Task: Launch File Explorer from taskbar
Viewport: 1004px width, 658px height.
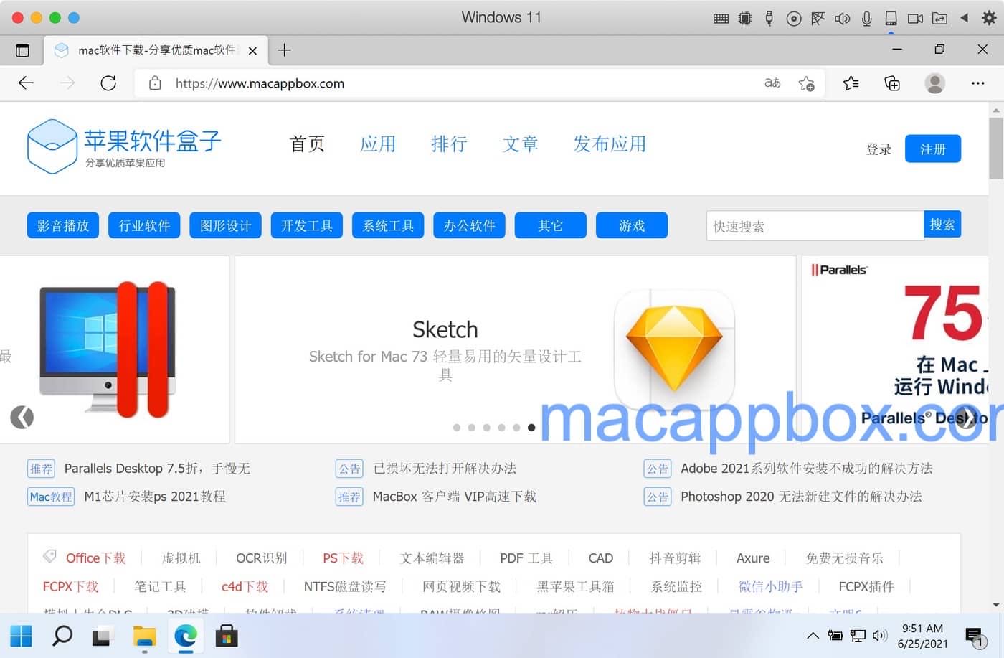Action: point(144,636)
